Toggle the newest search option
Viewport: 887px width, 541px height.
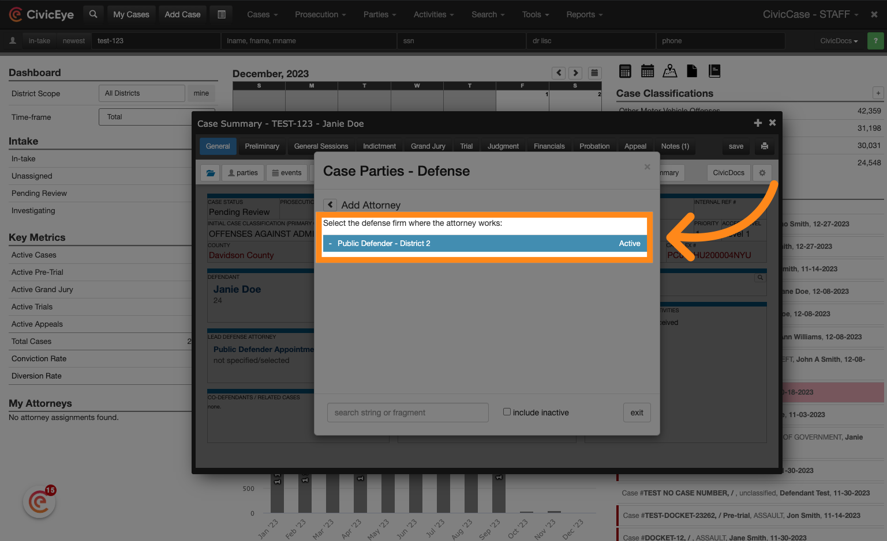point(74,41)
